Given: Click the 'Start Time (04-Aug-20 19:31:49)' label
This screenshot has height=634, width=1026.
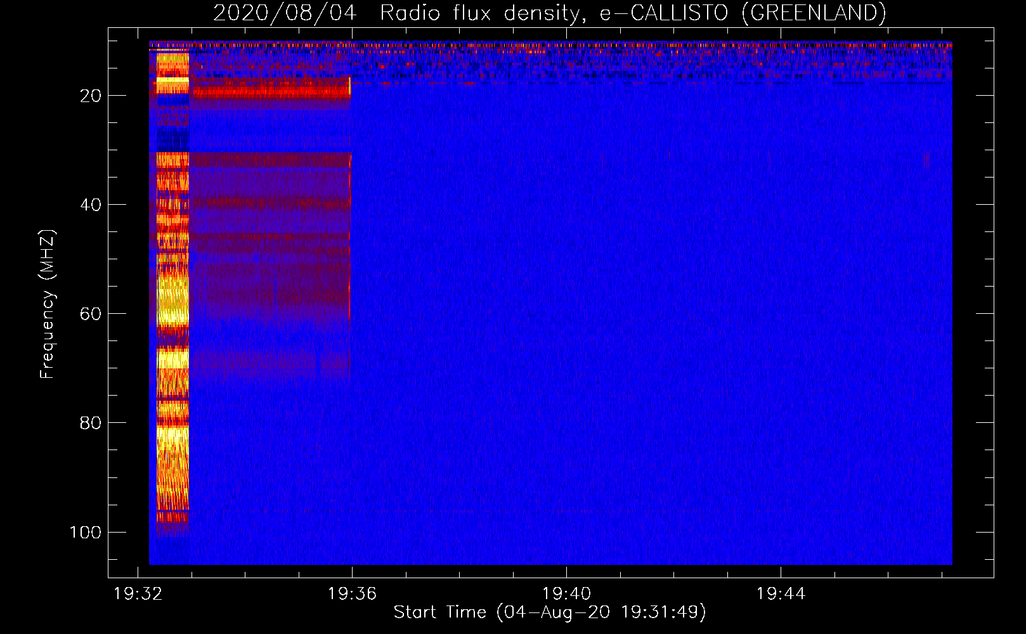Looking at the screenshot, I should click(550, 612).
